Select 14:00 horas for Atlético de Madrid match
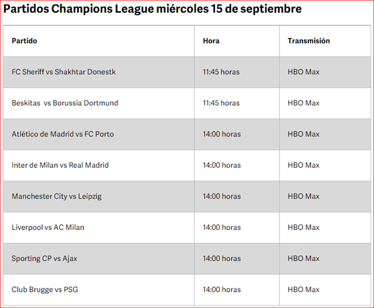The width and height of the screenshot is (374, 308). tap(222, 134)
